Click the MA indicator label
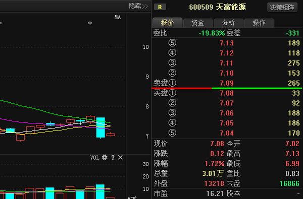The width and height of the screenshot is (303, 199). [x=118, y=17]
